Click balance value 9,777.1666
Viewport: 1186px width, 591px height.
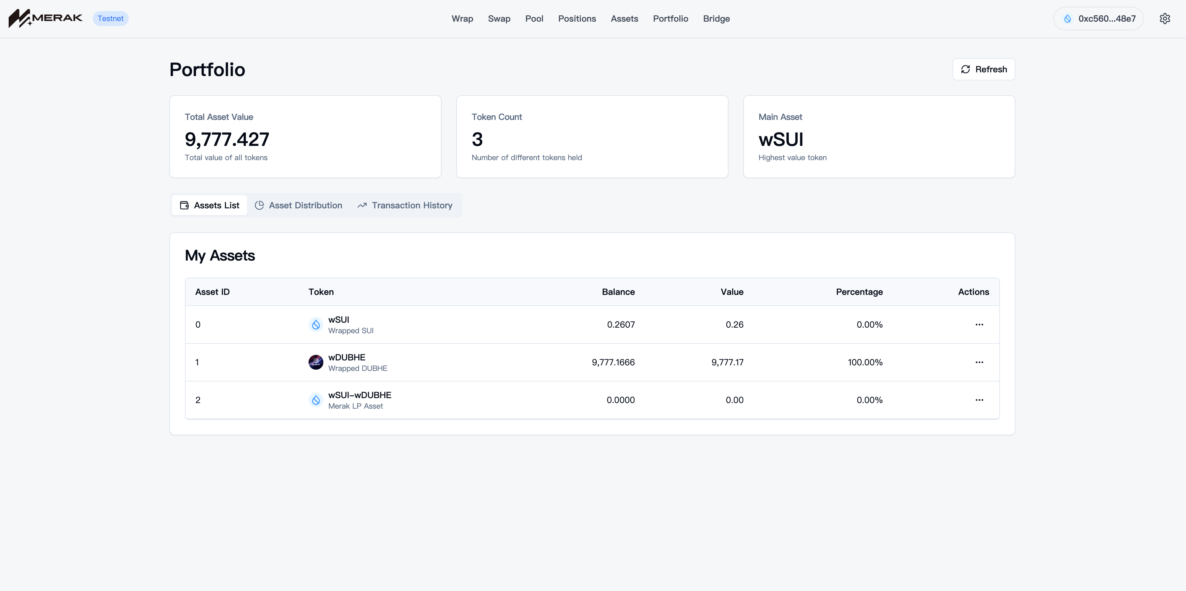tap(613, 362)
